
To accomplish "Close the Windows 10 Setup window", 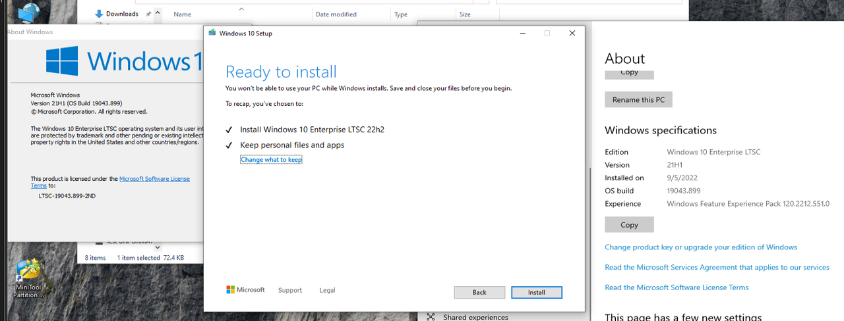I will pos(572,34).
